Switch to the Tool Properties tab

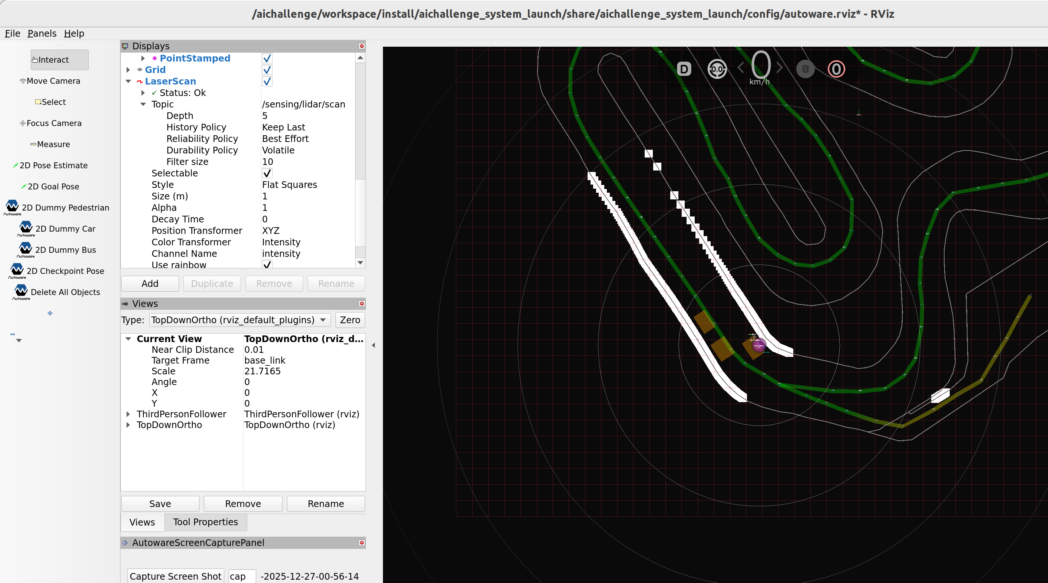(205, 522)
